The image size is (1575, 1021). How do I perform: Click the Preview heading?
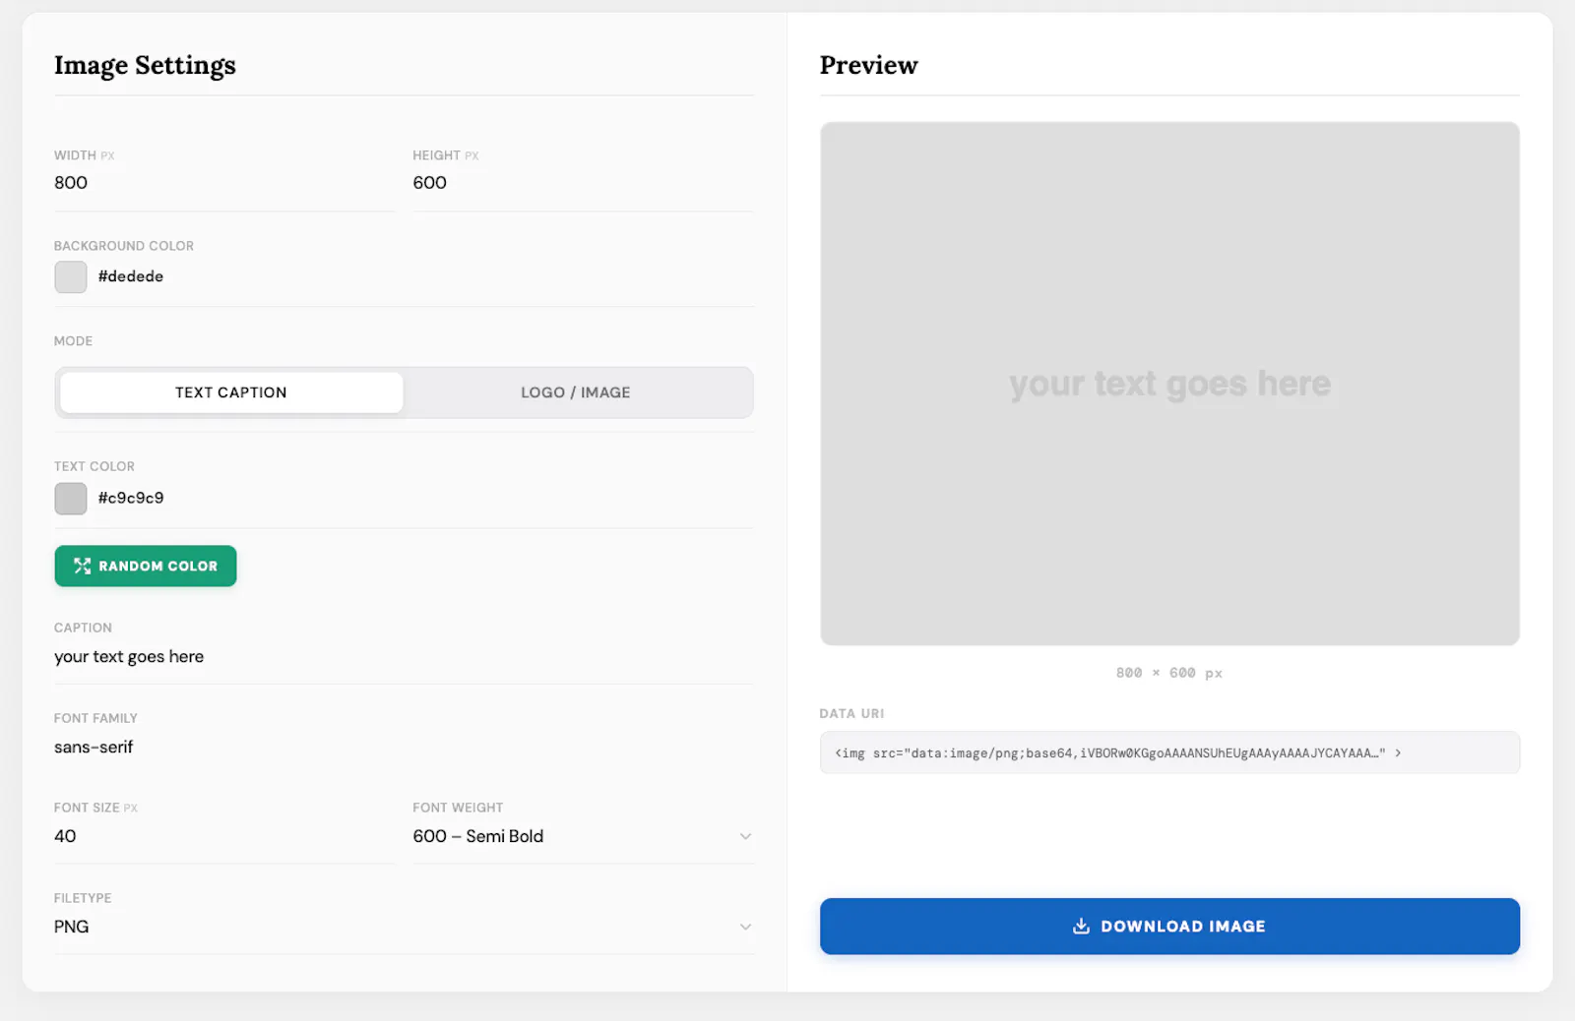(868, 65)
